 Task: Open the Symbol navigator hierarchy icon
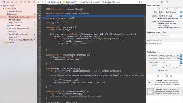[x=8, y=2]
